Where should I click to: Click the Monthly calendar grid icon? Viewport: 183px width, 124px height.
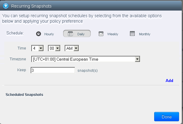tap(132, 34)
